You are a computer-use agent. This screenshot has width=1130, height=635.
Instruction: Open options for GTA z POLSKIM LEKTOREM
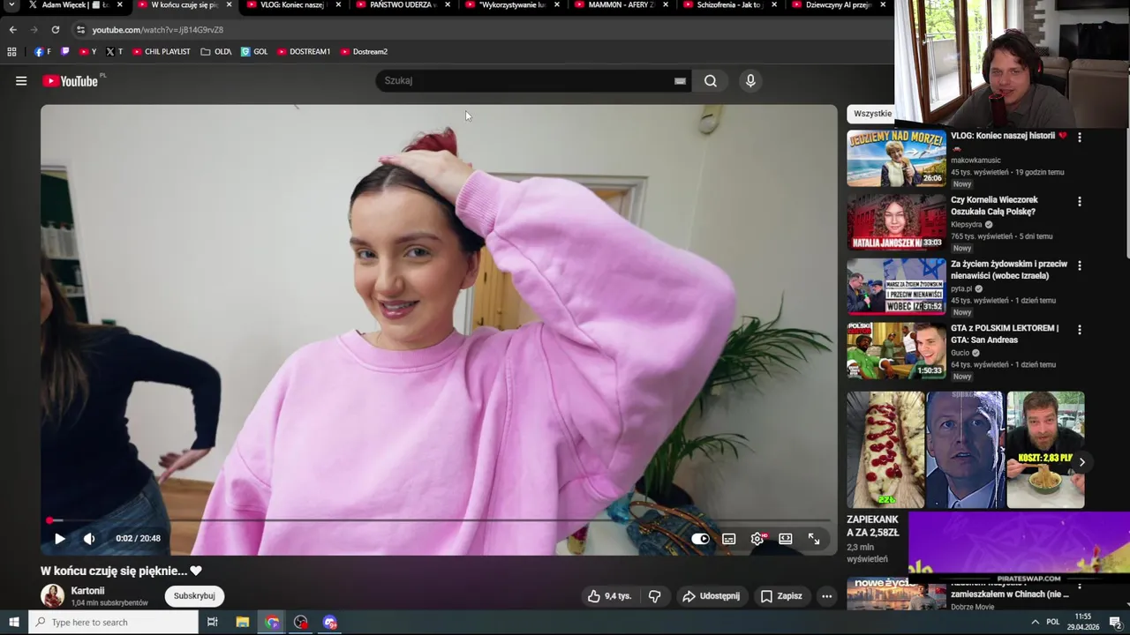pos(1079,330)
